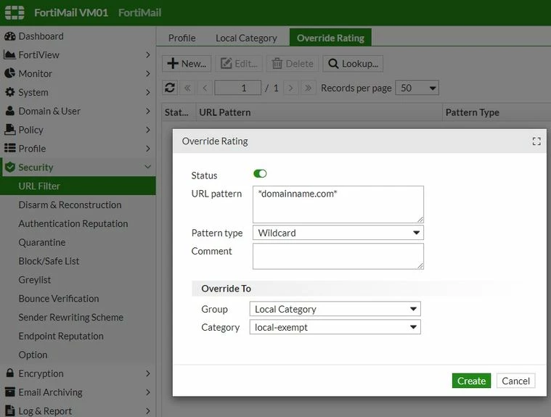Open Pattern type Wildcard dropdown
This screenshot has height=417, width=551.
click(x=338, y=233)
